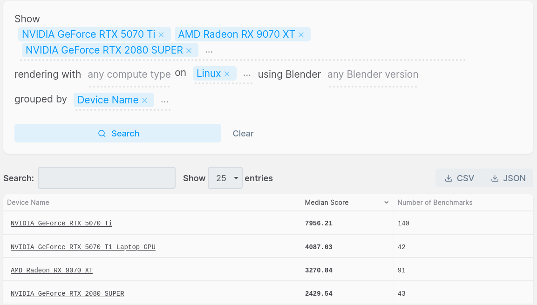Click the 140 benchmarks count cell

tap(463, 223)
